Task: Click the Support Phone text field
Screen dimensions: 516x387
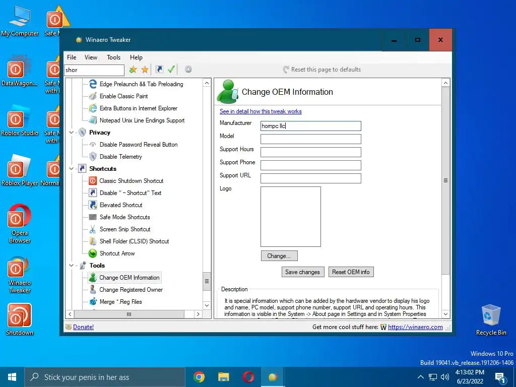Action: 310,165
